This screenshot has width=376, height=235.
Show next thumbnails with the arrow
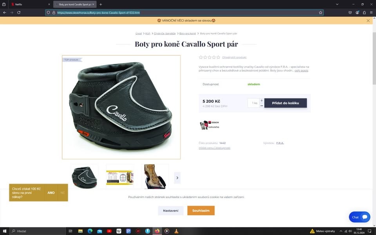pos(177,178)
